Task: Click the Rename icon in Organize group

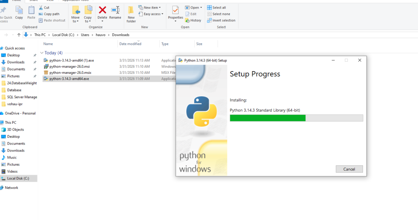Action: tap(115, 10)
